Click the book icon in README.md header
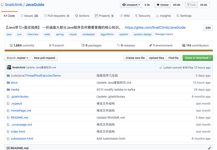Screen dimensions: 217x150 [x=8, y=148]
